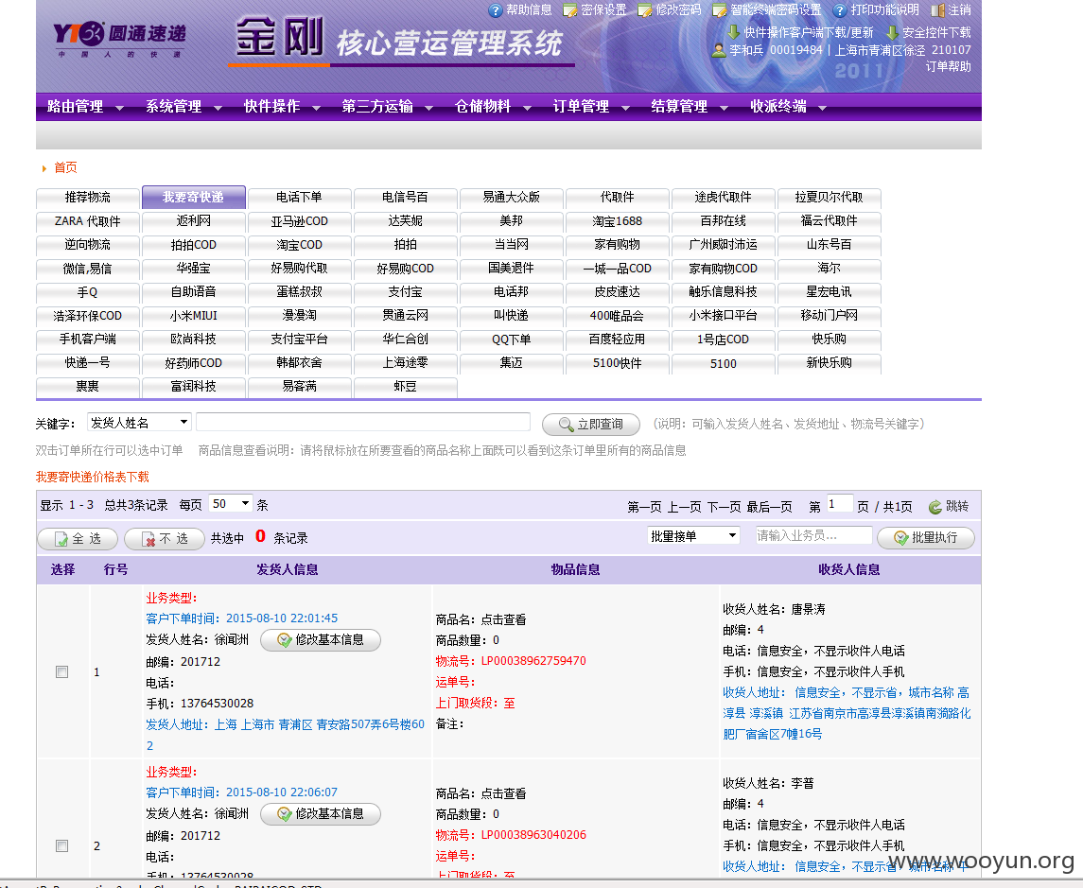Select the 支付宝 tab
This screenshot has height=888, width=1083.
pos(406,292)
